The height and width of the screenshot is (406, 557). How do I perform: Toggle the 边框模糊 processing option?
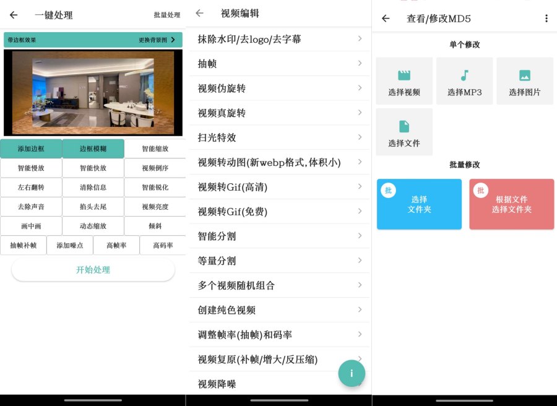point(92,148)
